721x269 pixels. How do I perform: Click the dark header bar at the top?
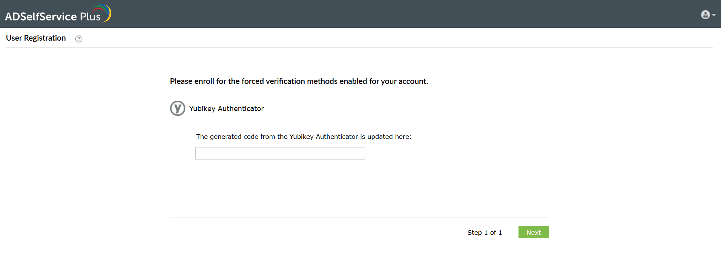(360, 14)
